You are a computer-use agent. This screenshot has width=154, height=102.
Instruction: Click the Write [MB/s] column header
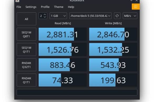point(113,23)
